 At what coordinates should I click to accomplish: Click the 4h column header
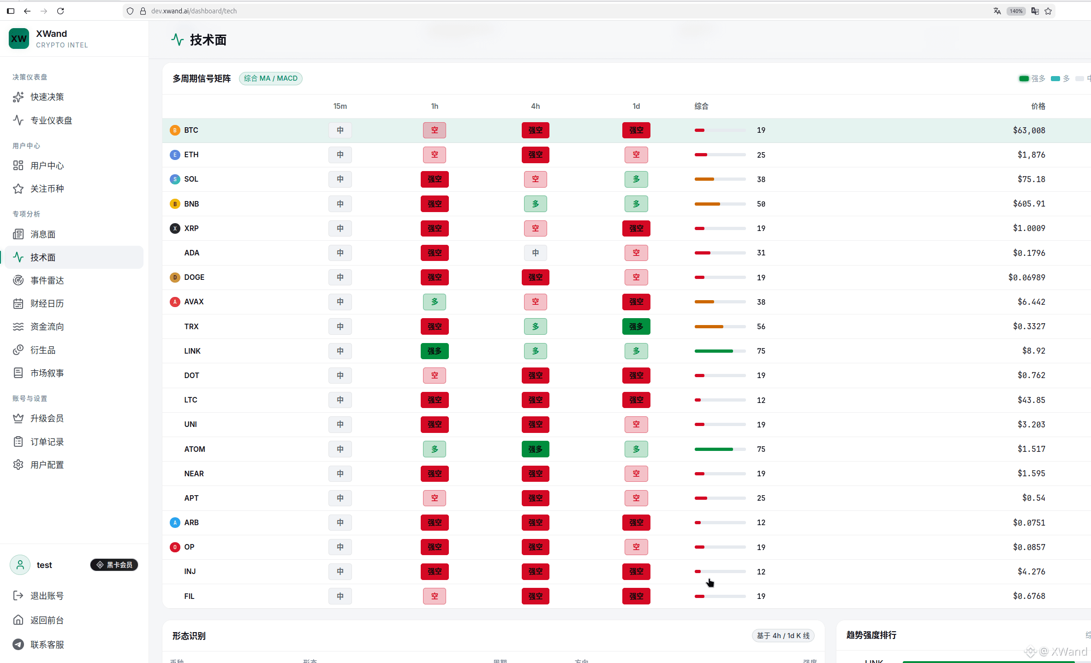535,107
